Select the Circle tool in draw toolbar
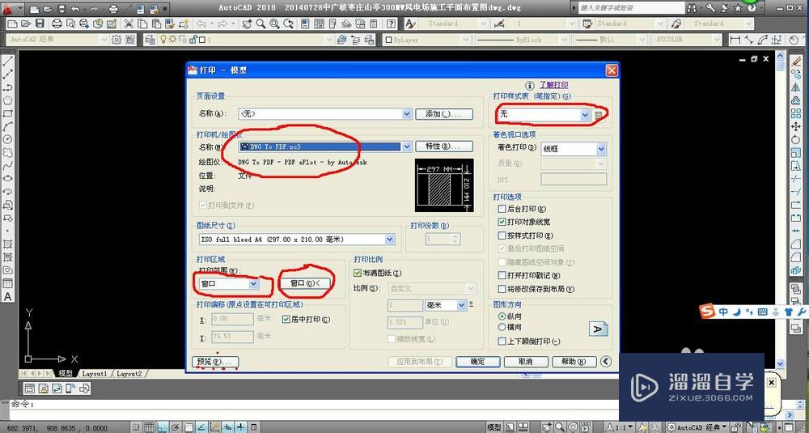This screenshot has width=809, height=433. [x=8, y=139]
